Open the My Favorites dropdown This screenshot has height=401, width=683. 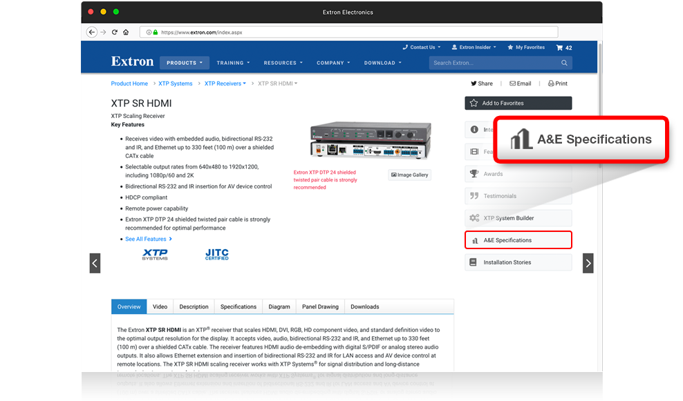click(x=526, y=48)
